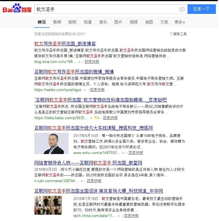This screenshot has height=221, width=219.
Task: Switch to the 新闻 tab
Action: (57, 22)
